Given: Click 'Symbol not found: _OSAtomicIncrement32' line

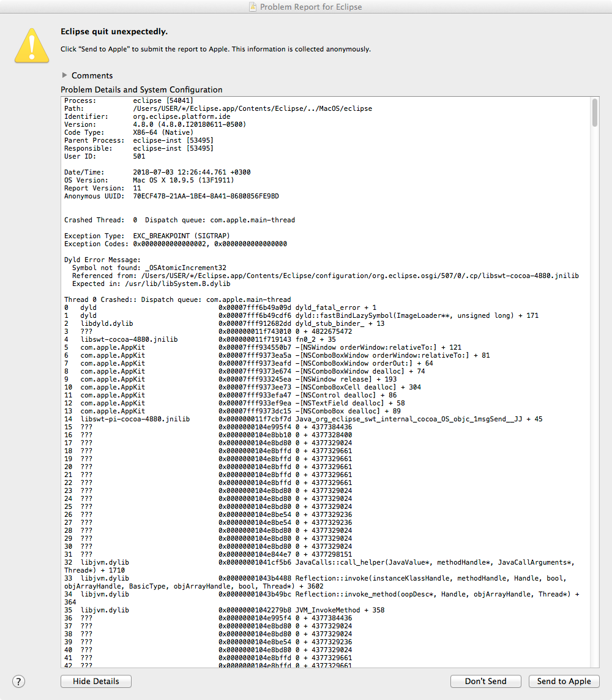Looking at the screenshot, I should 149,268.
